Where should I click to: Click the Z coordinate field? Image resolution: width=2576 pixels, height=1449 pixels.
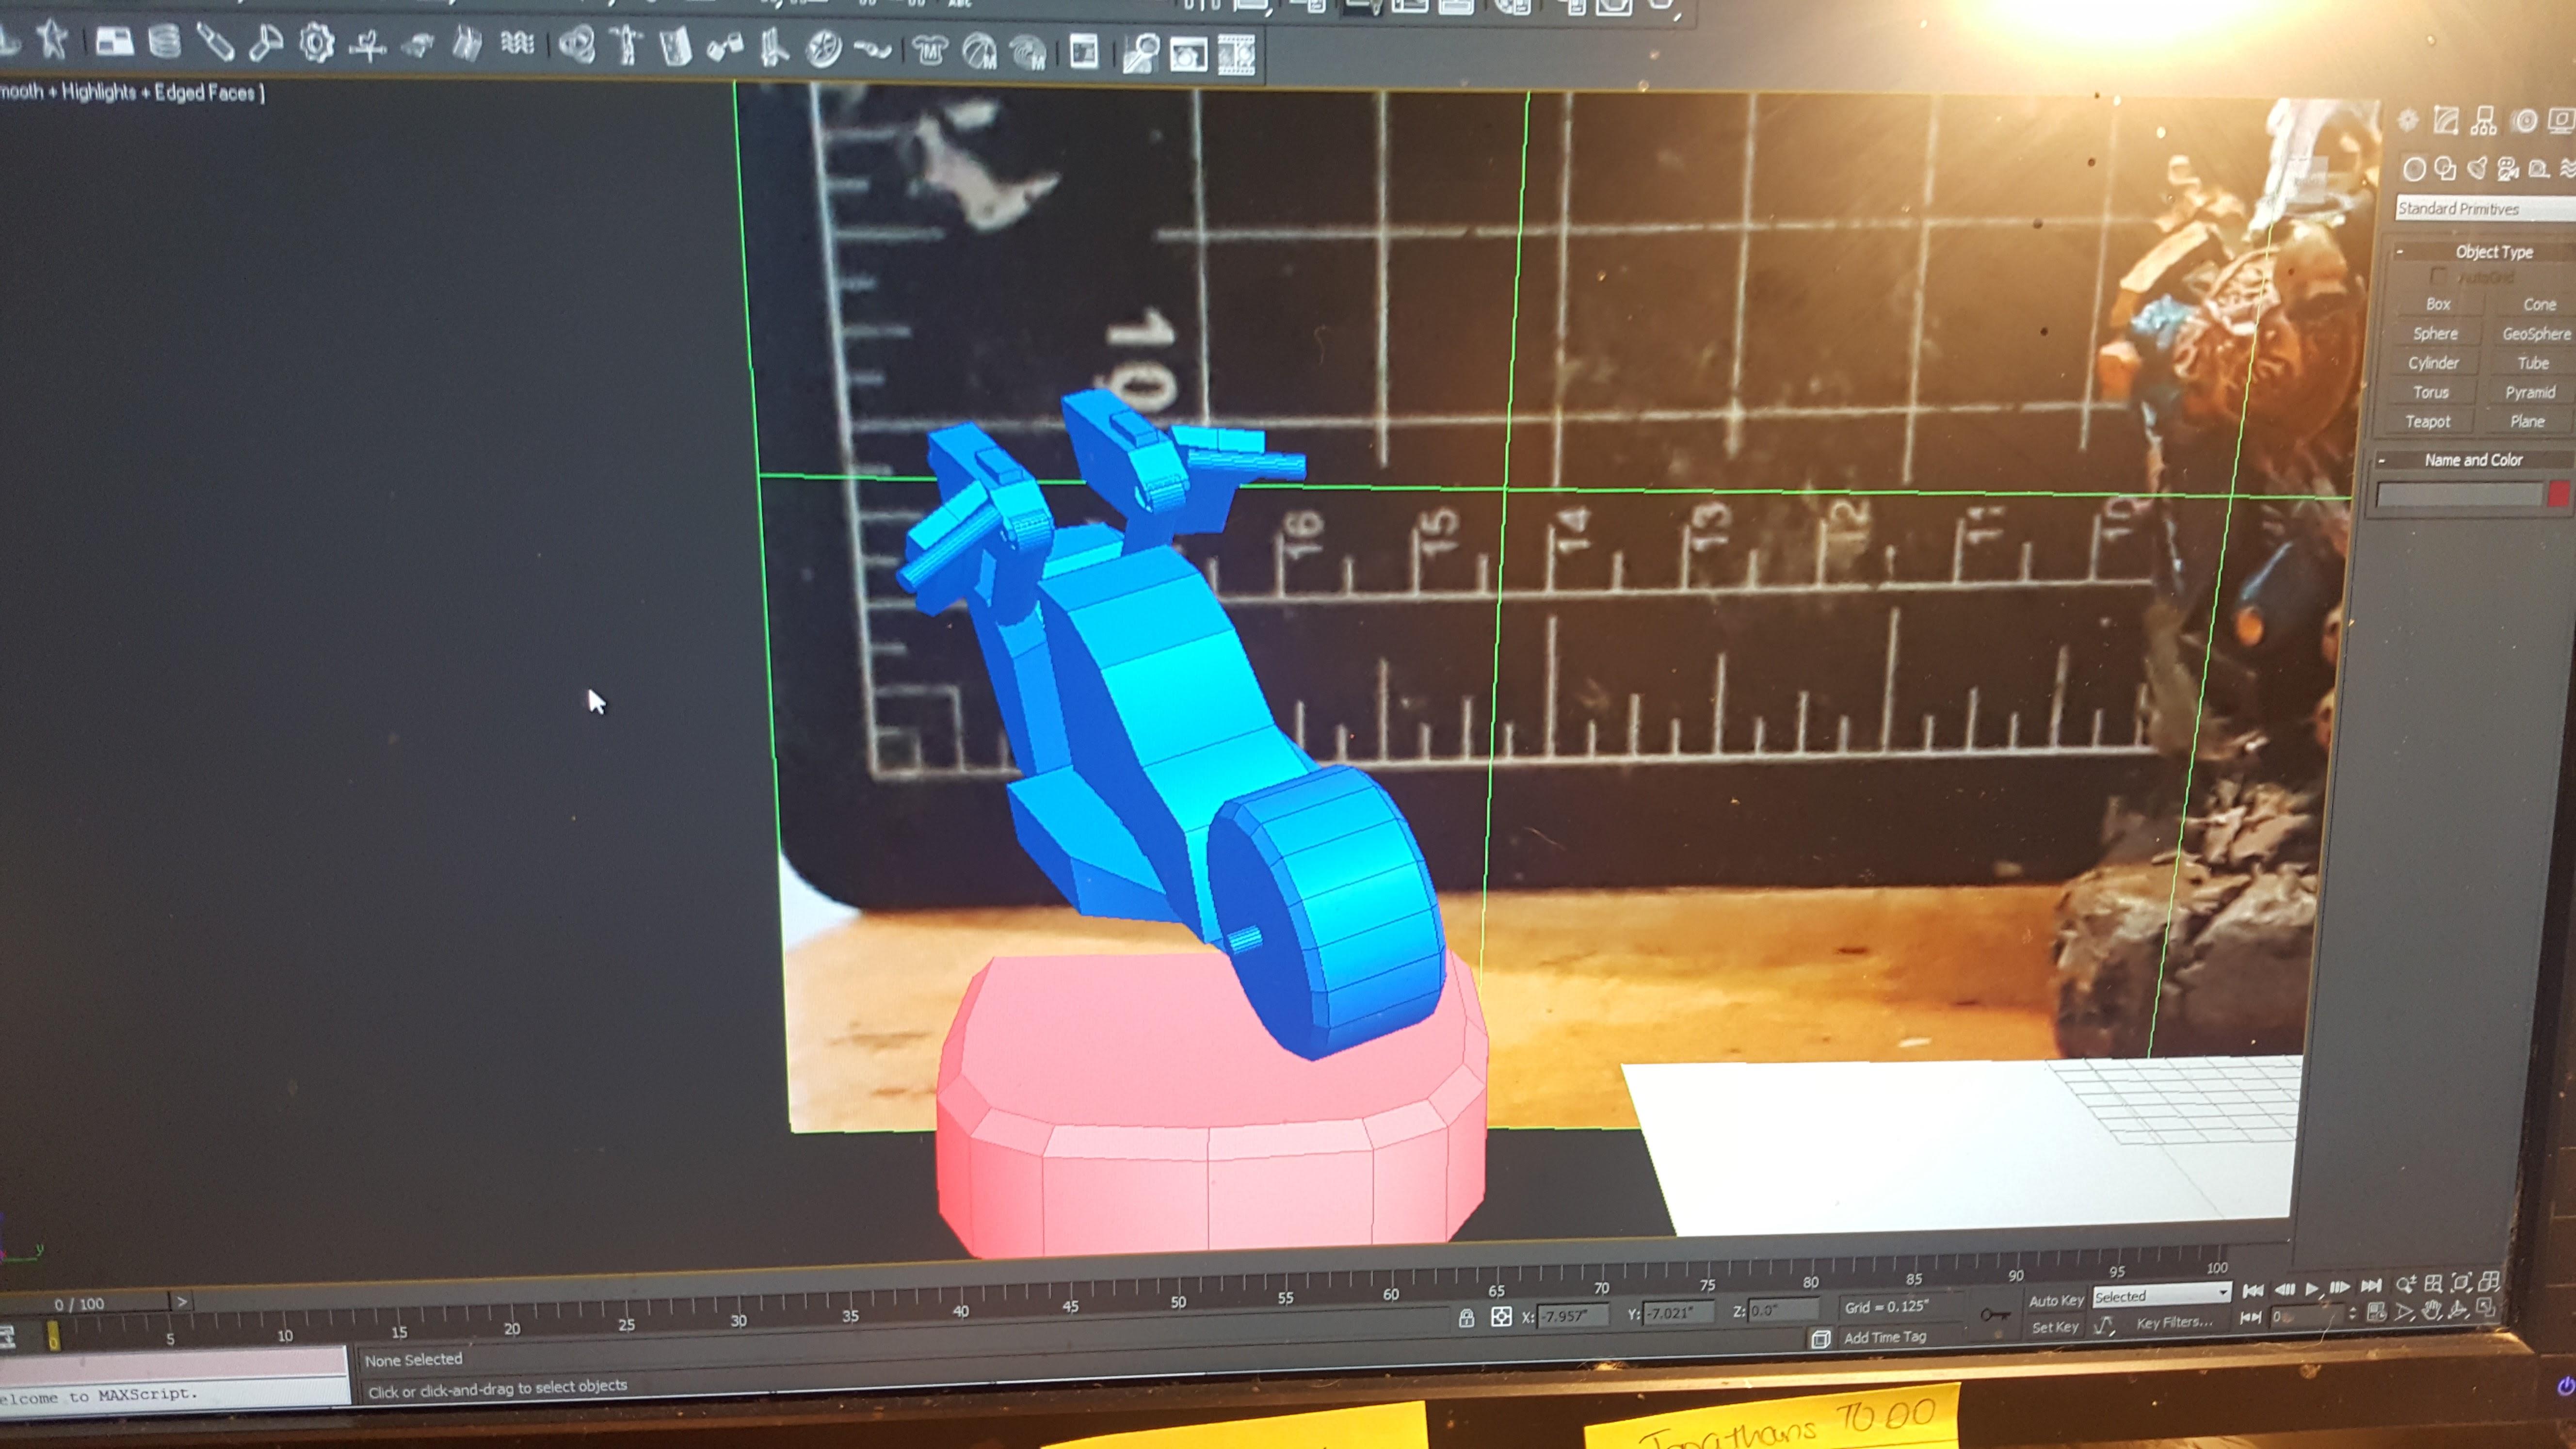(1783, 1310)
